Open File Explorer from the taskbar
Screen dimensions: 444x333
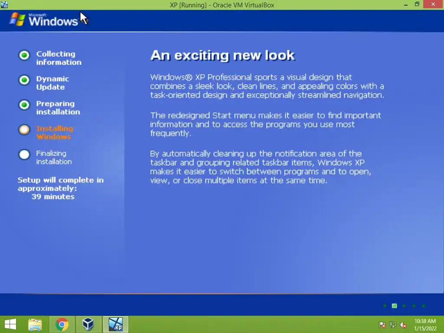click(x=35, y=324)
